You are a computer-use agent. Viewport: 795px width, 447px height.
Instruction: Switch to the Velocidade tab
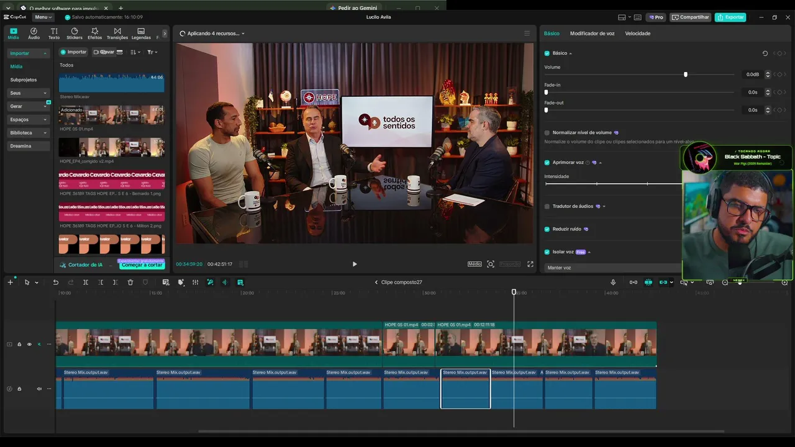pos(638,34)
